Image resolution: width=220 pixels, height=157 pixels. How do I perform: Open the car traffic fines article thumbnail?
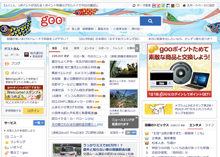pyautogui.click(x=67, y=150)
